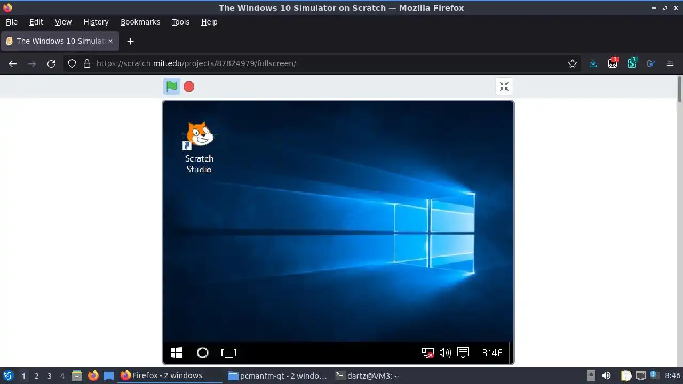The height and width of the screenshot is (384, 683).
Task: Close The Windows 10 Simulator tab
Action: click(110, 41)
